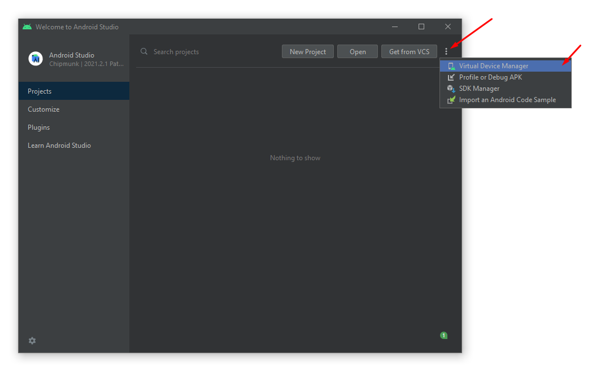Maximize the Android Studio welcome window
Viewport: 592px width, 383px height.
point(421,27)
